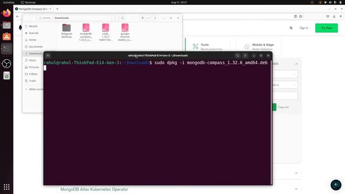Collapse the downloads section chevron

point(296,64)
